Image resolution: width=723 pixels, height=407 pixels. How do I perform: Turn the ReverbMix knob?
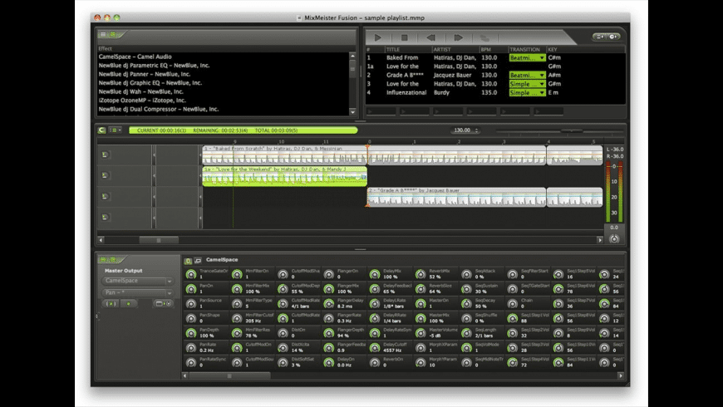tap(421, 275)
